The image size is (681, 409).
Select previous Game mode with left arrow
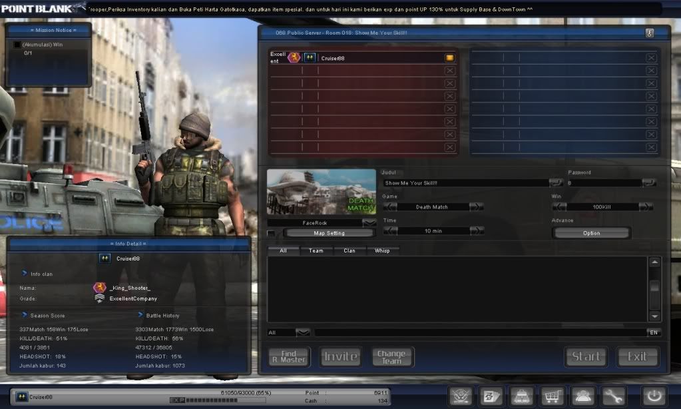[x=390, y=207]
